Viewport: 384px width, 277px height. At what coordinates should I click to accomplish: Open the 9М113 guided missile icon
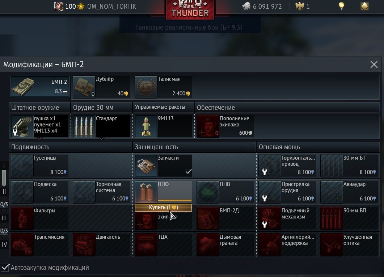[x=146, y=126]
